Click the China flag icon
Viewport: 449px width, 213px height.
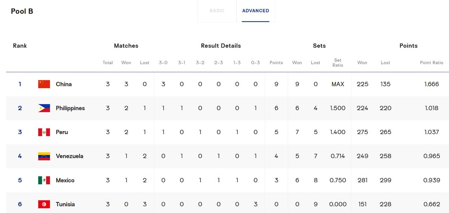click(x=44, y=84)
